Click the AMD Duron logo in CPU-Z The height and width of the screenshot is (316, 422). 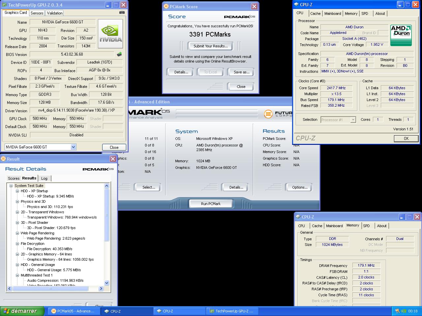point(401,35)
